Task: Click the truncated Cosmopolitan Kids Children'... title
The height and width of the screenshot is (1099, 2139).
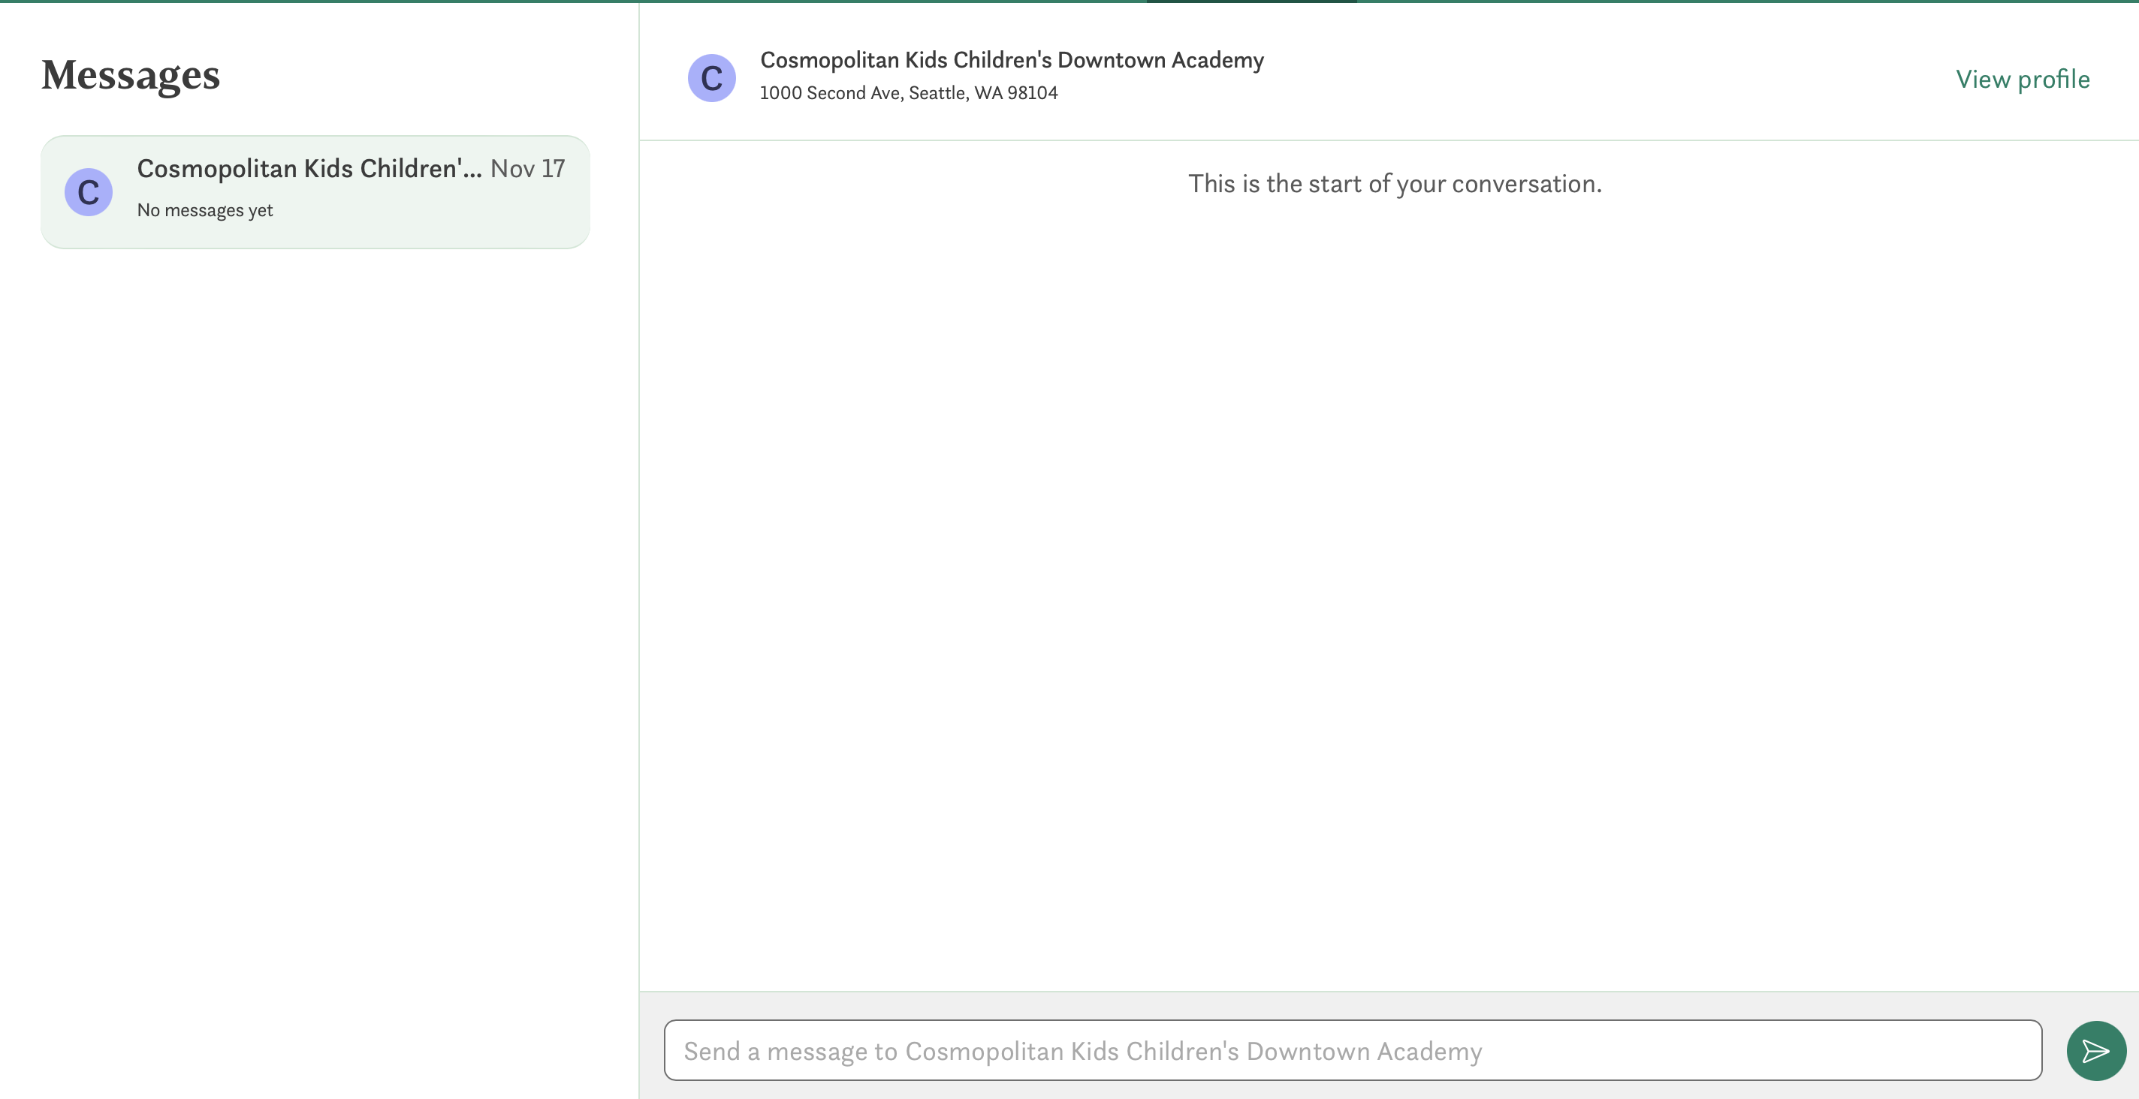Action: (x=309, y=168)
